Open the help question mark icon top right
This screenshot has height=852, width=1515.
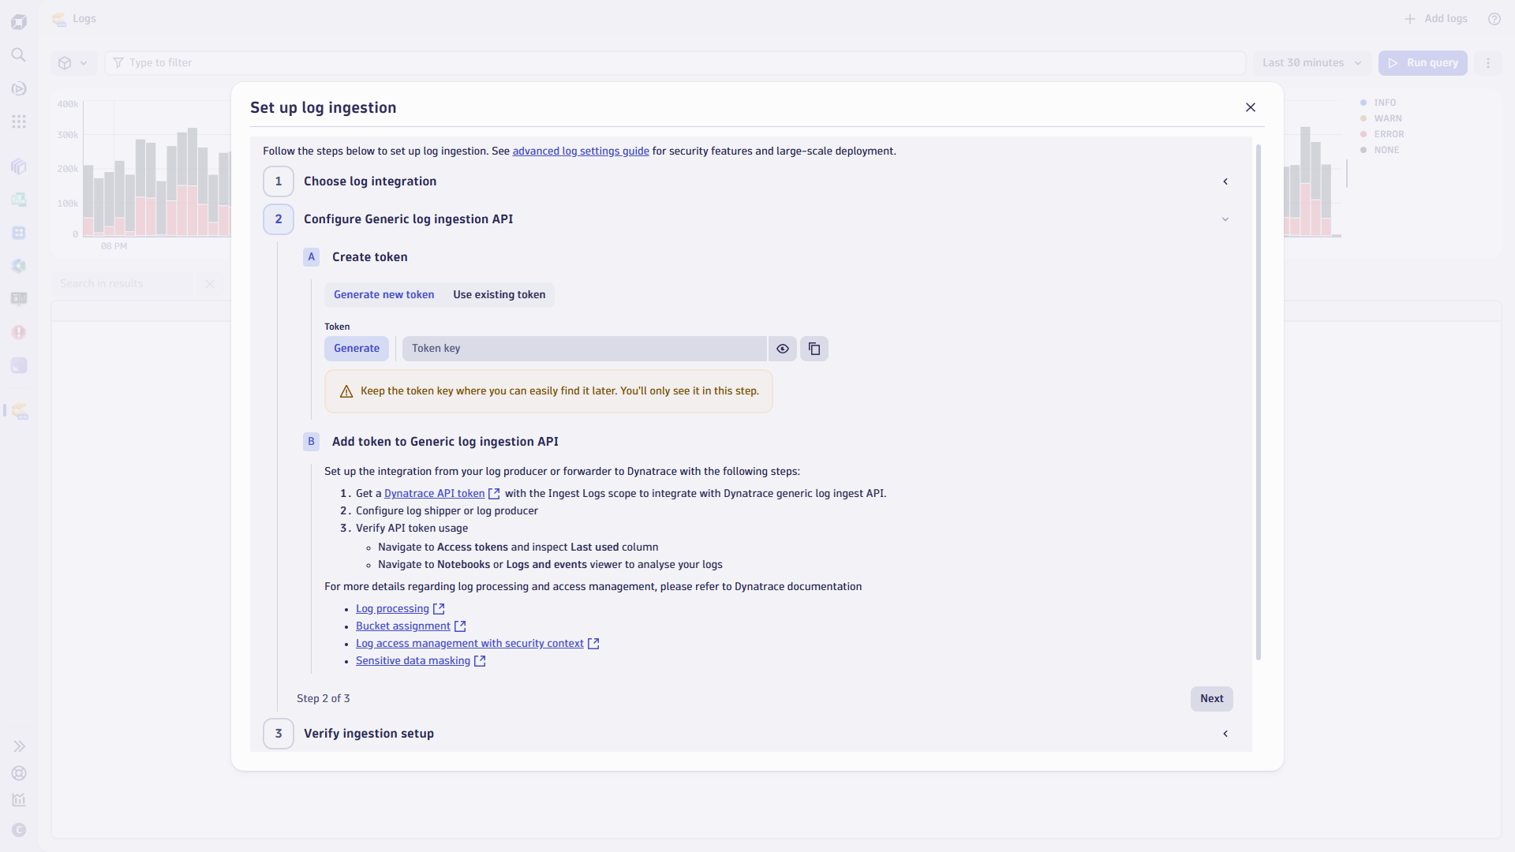tap(1494, 18)
